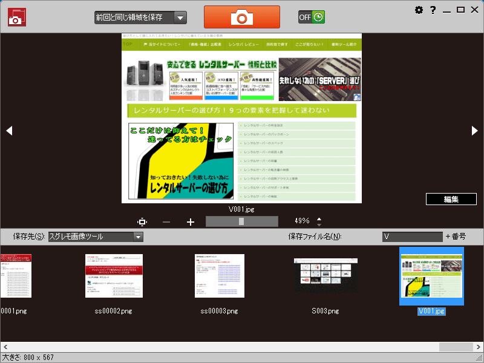Screen dimensions: 484x363
Task: Decrease zoom percentage with down stepper
Action: pyautogui.click(x=319, y=224)
